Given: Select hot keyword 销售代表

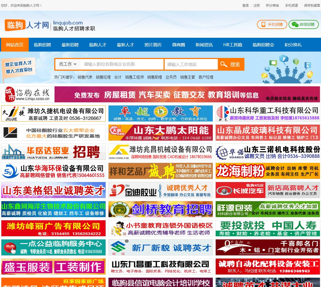Looking at the screenshot, I should tap(85, 77).
